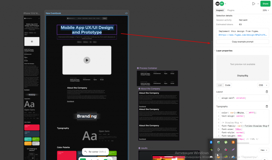Image resolution: width=272 pixels, height=160 pixels.
Task: Click the smartwatch tray icon
Action: 219,150
